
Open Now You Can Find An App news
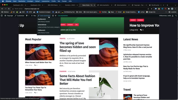coord(136,67)
